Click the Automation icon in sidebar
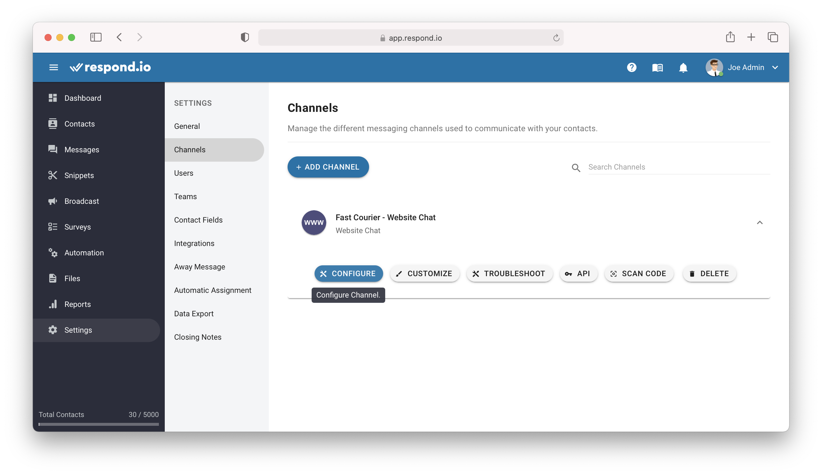Screen dimensions: 822x475 pyautogui.click(x=53, y=252)
